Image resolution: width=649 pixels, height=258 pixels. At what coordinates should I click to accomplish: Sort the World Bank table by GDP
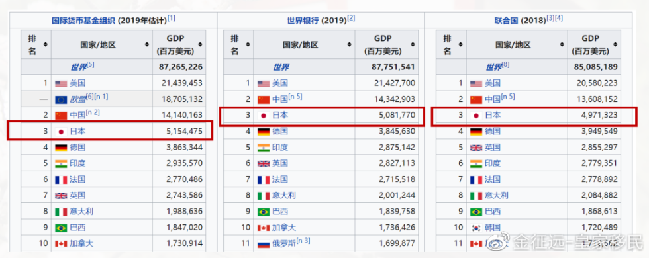click(412, 44)
